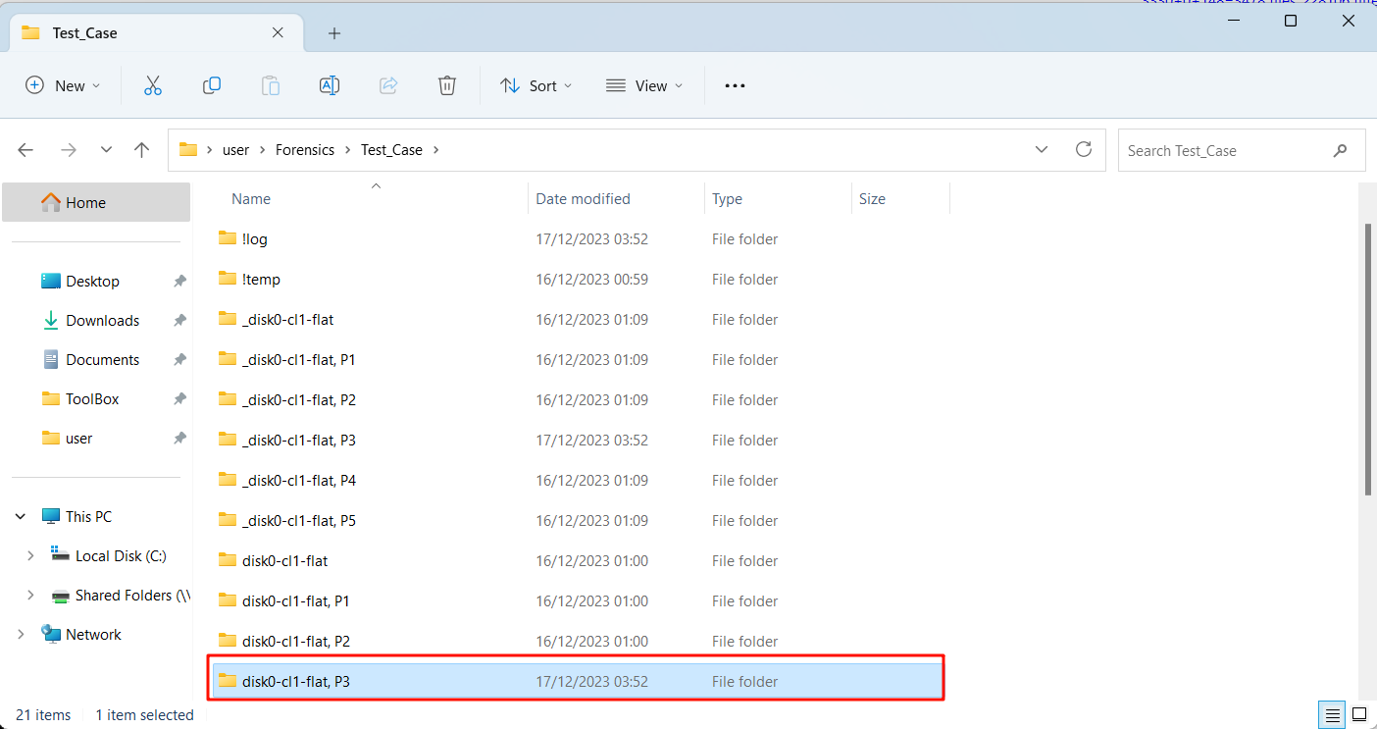Open the recent locations chevron
The image size is (1377, 729).
(106, 150)
